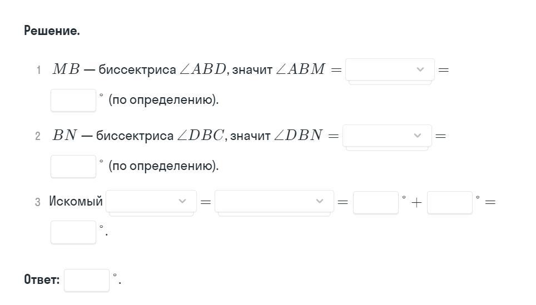Click the Ответ label

[42, 279]
